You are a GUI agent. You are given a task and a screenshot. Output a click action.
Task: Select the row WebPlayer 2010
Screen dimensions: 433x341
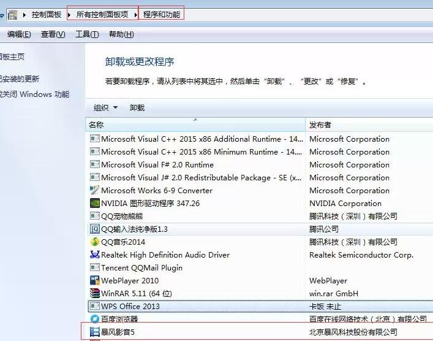pos(260,280)
